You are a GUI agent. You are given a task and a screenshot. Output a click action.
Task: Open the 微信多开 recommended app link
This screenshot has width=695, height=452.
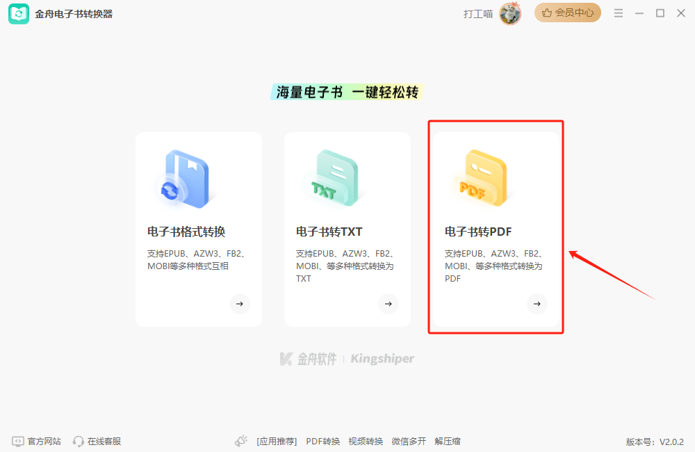click(x=409, y=442)
